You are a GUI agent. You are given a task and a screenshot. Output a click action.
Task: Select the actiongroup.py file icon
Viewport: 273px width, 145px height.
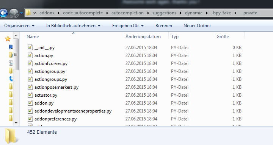30,71
